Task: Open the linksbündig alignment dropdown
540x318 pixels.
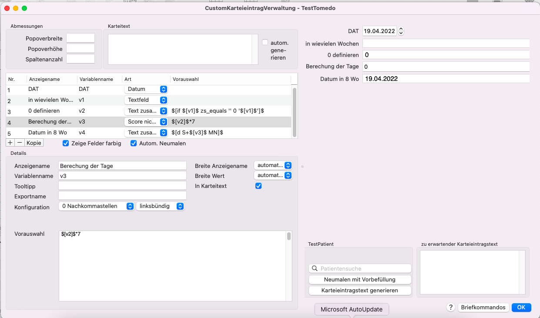Action: tap(160, 206)
